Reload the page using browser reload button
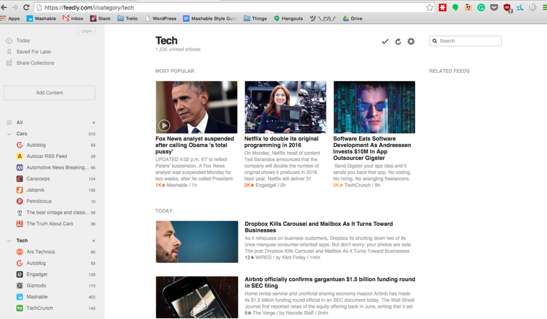The height and width of the screenshot is (319, 547). pos(26,7)
